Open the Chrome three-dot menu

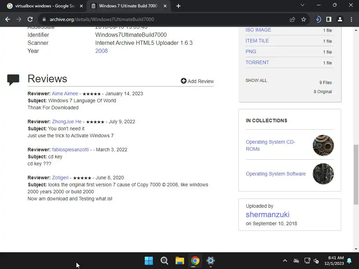(351, 20)
